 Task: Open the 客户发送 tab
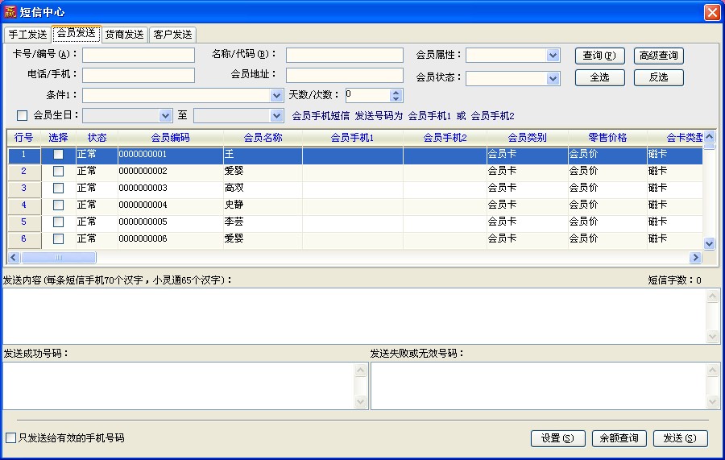(172, 35)
